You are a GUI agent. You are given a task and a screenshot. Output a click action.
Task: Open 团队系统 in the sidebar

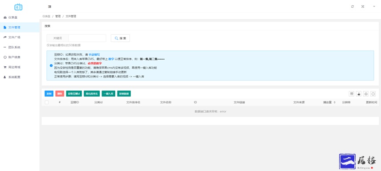pyautogui.click(x=20, y=47)
